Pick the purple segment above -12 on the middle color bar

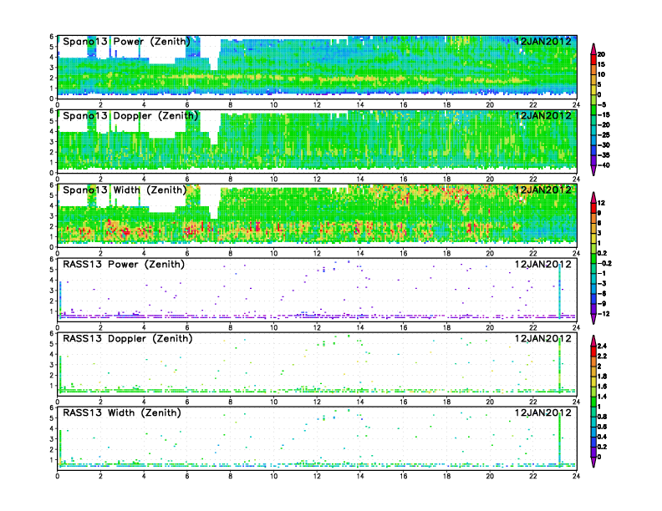point(593,309)
